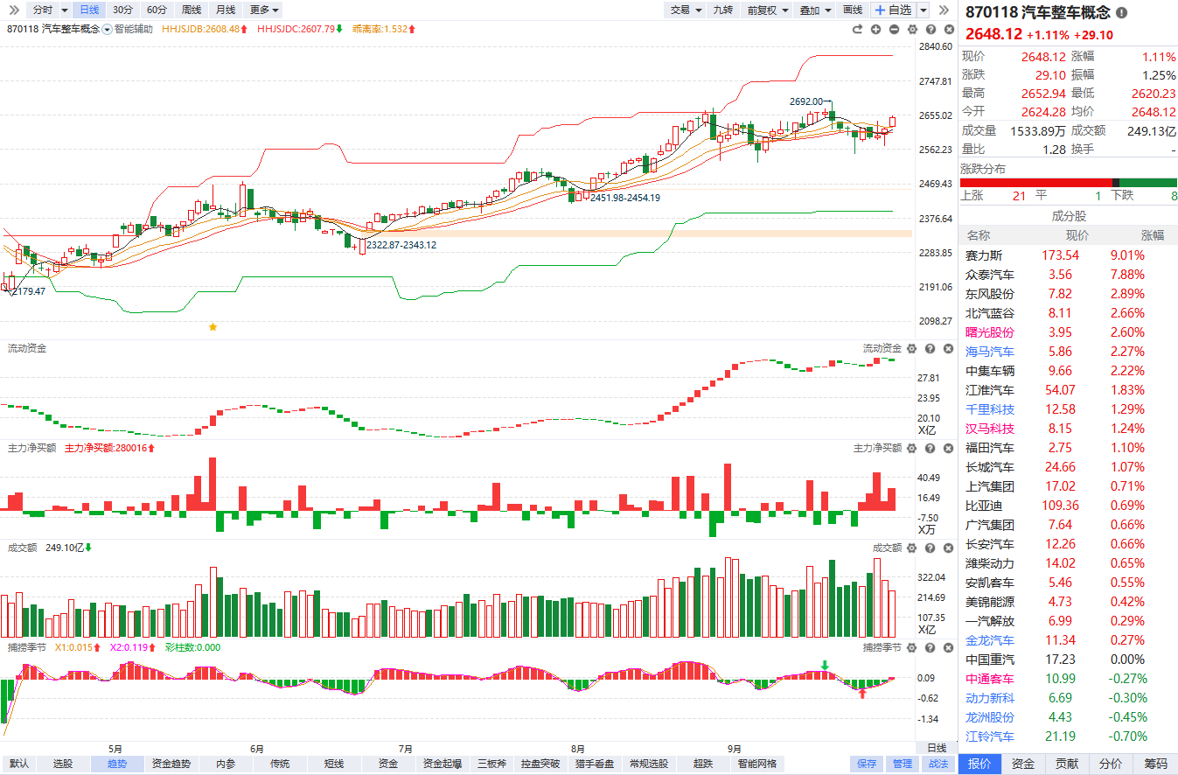This screenshot has height=775, width=1178.
Task: Click the 战法 button
Action: coord(938,764)
